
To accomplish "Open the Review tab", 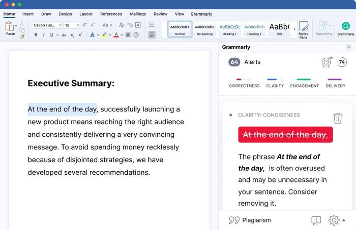I will tap(161, 14).
